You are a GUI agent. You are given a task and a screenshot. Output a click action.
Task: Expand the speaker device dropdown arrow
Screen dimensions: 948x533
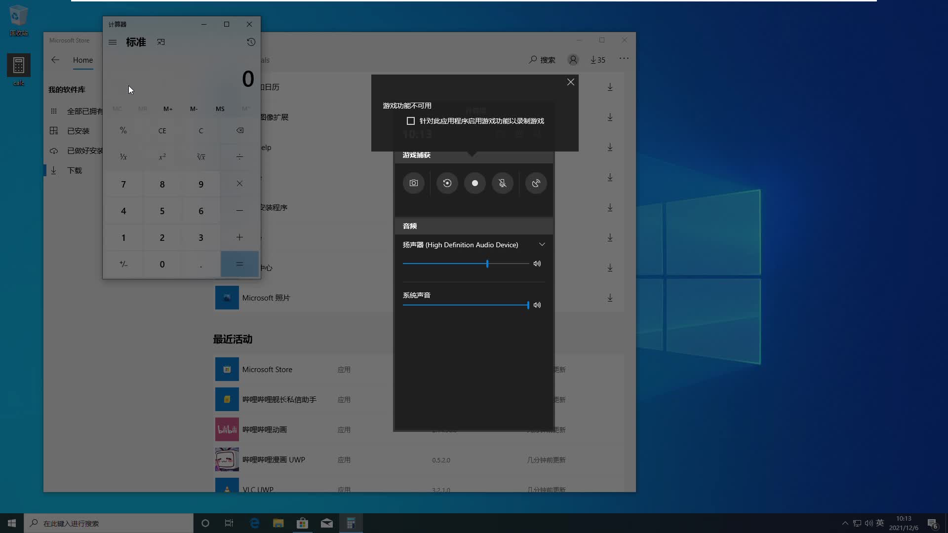542,245
